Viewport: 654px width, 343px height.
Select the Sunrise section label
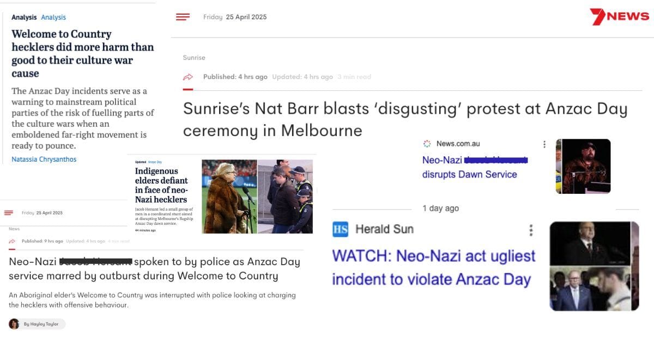194,57
